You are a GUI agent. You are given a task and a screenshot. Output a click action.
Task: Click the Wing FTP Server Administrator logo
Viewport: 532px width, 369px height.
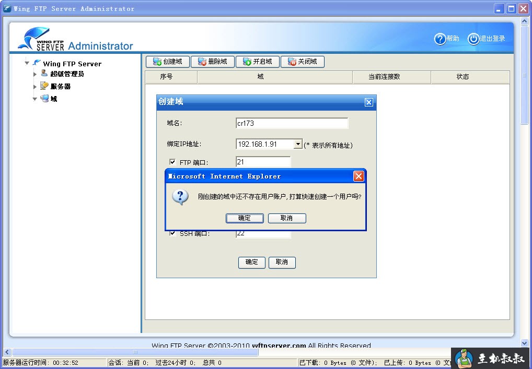point(75,39)
